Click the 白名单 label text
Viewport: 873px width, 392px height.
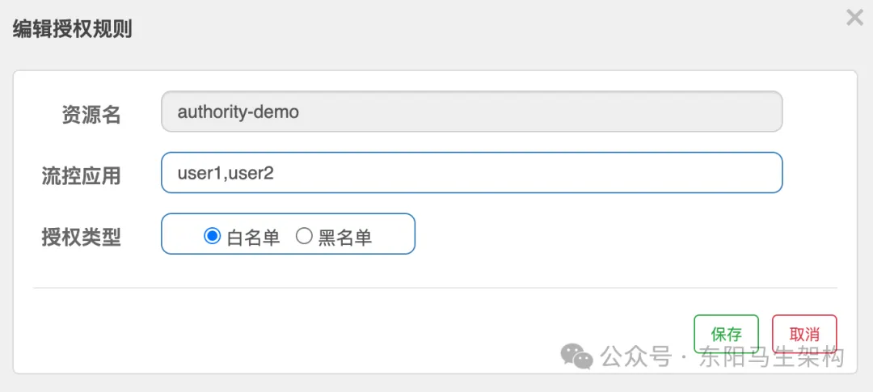(x=254, y=237)
